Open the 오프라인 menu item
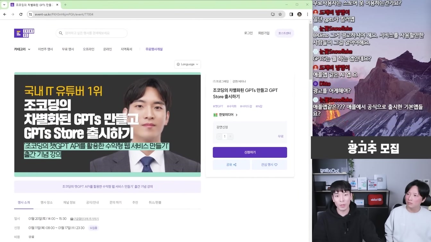Viewport: 431px width, 242px height. click(x=89, y=49)
